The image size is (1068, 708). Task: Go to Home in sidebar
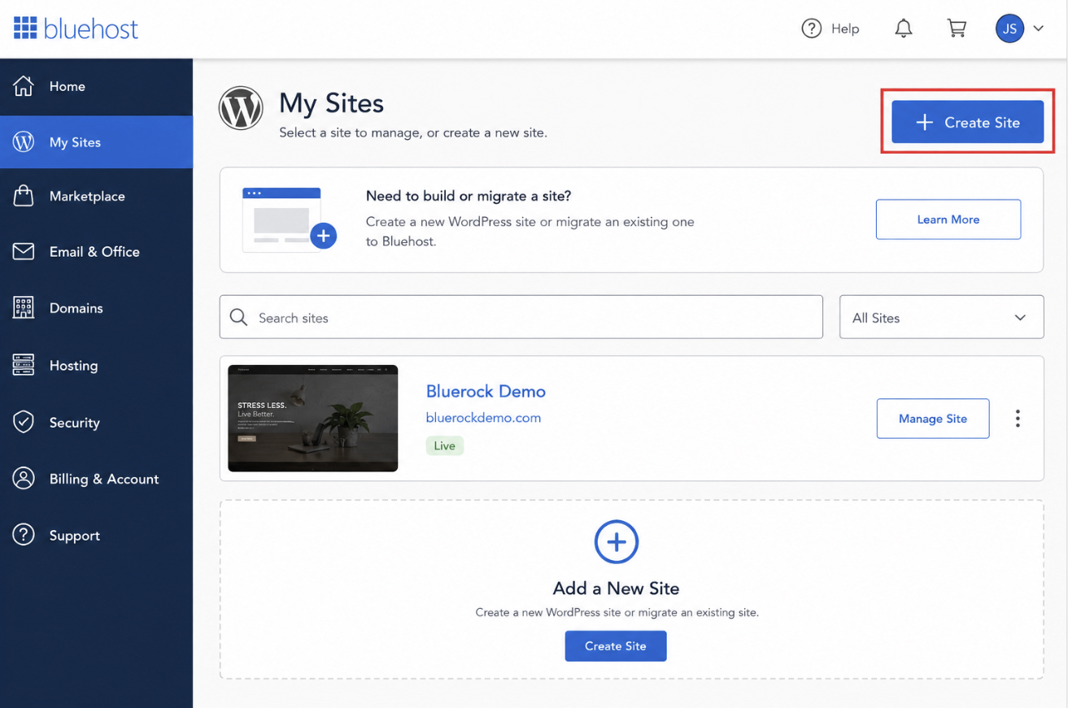[x=96, y=86]
